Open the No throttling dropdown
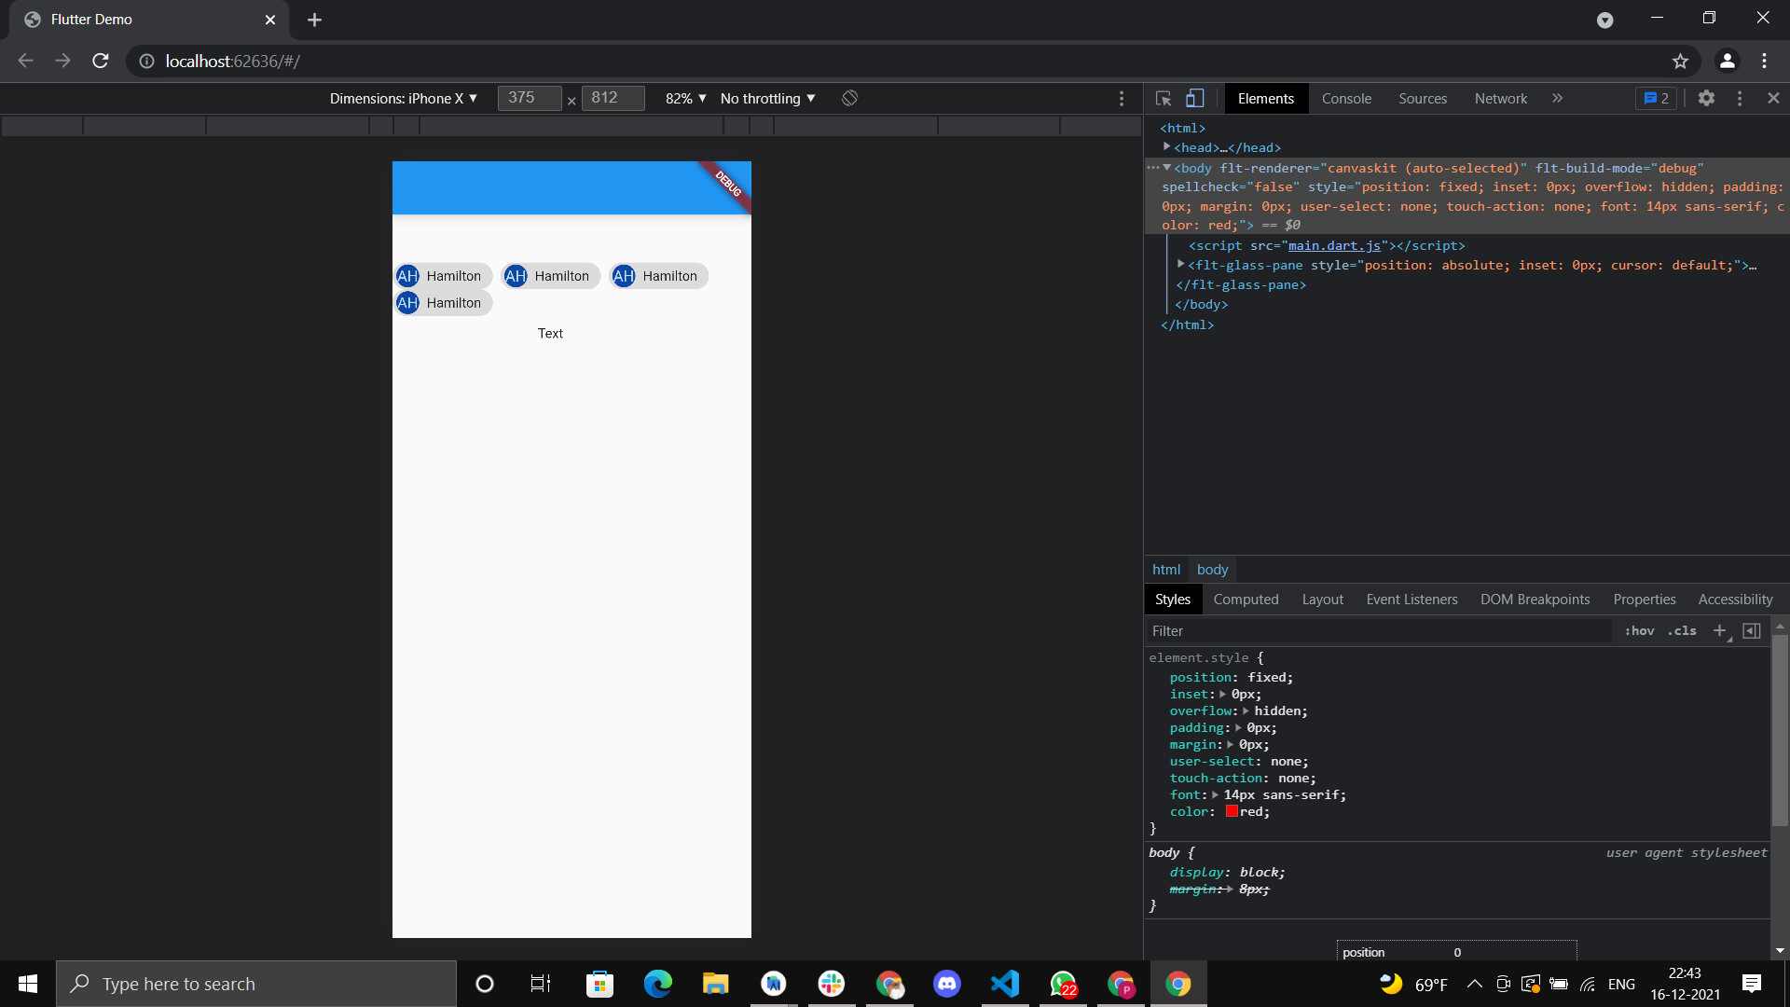1790x1007 pixels. (x=766, y=98)
